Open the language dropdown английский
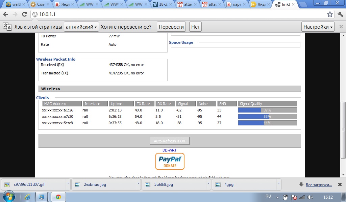346x202 pixels. 81,27
